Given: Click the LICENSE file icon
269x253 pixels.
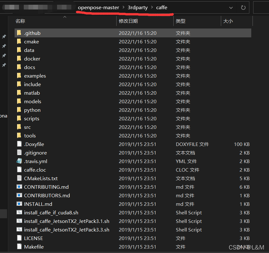Looking at the screenshot, I should [19, 238].
